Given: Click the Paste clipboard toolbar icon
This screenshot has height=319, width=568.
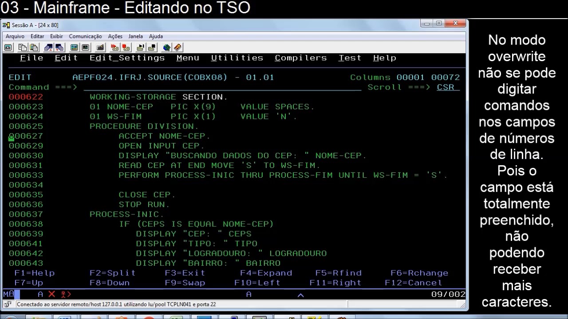Looking at the screenshot, I should point(34,47).
